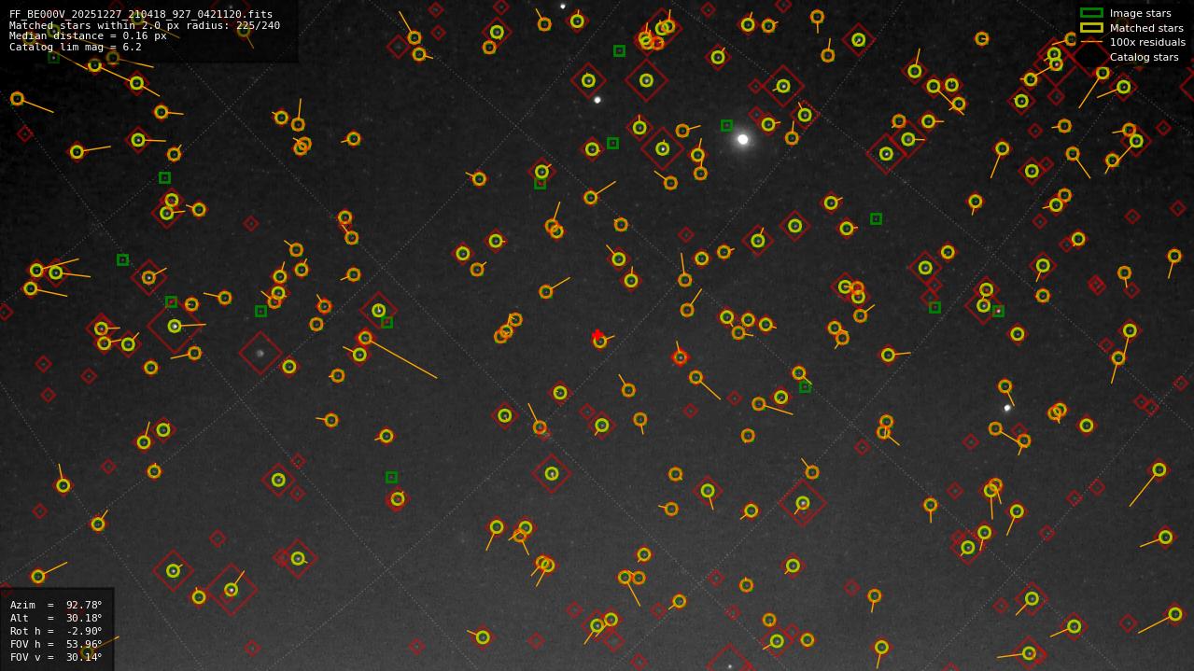Click the 'Catalog stars' legend label

1144,57
